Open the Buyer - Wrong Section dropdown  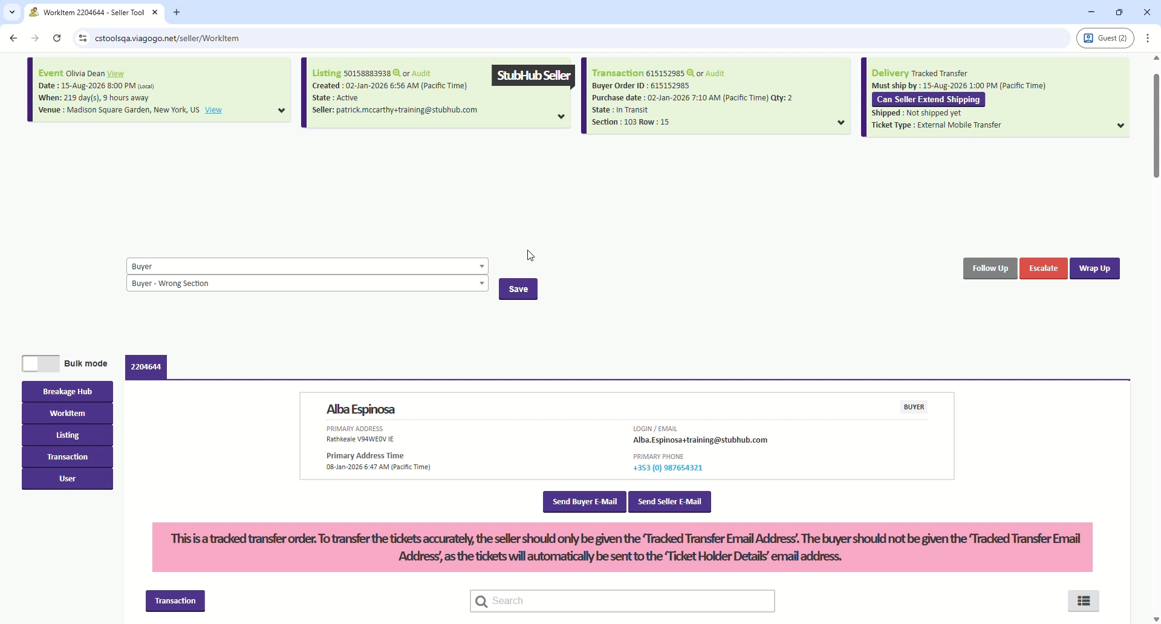pyautogui.click(x=307, y=284)
